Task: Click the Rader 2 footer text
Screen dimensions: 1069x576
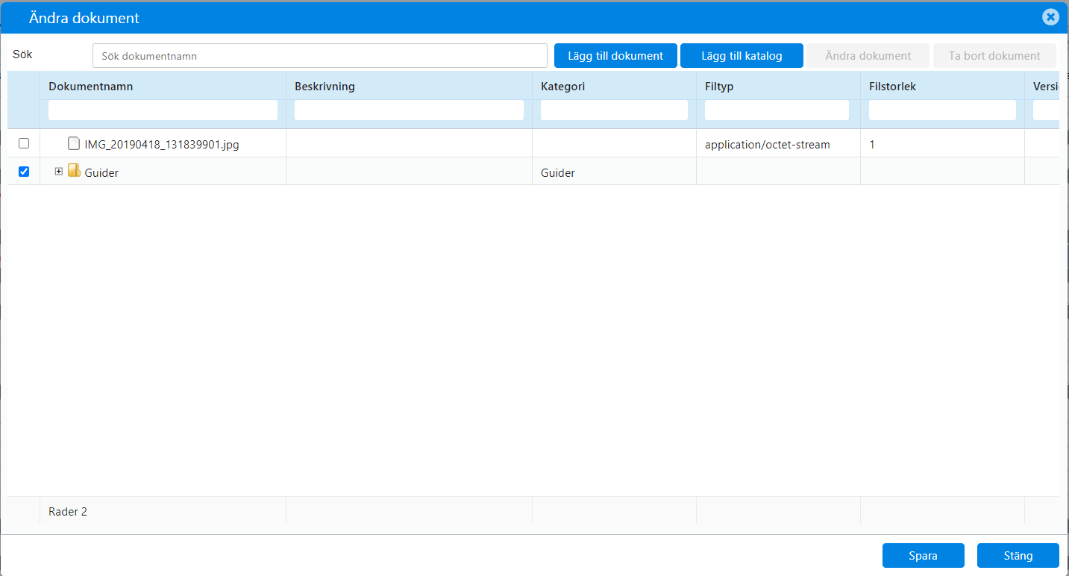Action: pyautogui.click(x=68, y=512)
